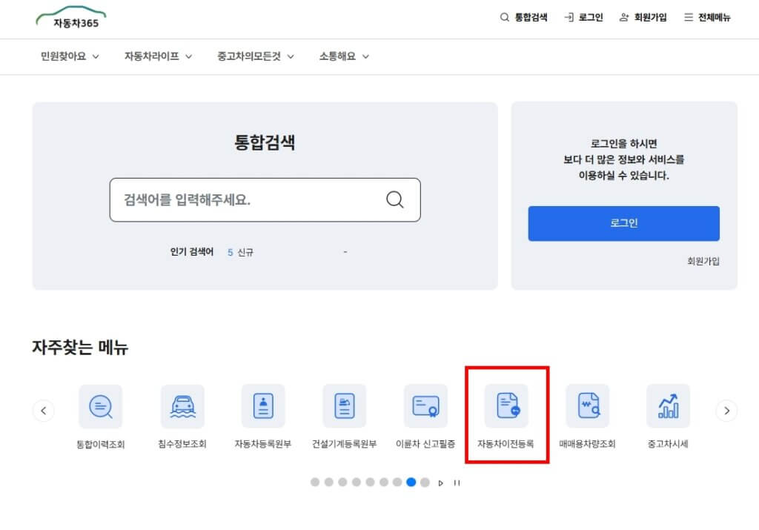Open the 건설기계등록원부 icon
Viewport: 759px width, 530px height.
click(x=344, y=406)
